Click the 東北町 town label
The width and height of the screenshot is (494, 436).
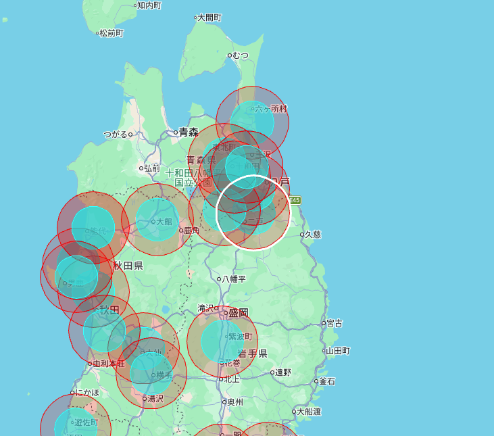pos(224,147)
